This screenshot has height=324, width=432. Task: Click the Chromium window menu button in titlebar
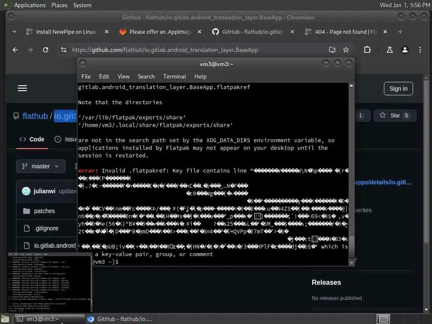click(x=11, y=17)
